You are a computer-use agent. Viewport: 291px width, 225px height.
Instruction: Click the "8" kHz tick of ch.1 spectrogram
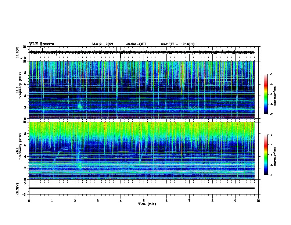pos(25,73)
